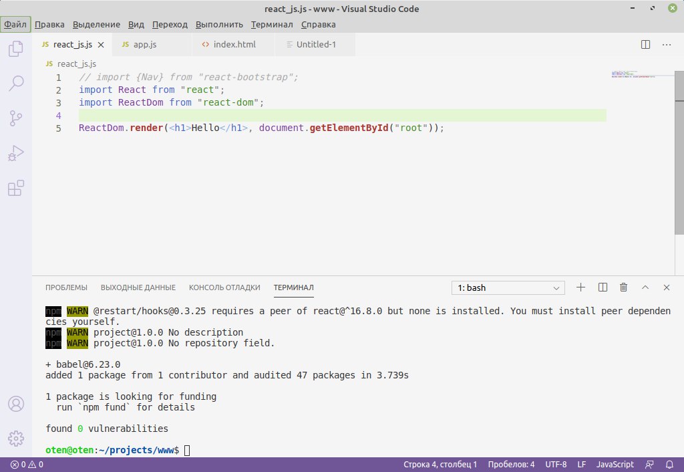Open the Вид menu

(136, 25)
